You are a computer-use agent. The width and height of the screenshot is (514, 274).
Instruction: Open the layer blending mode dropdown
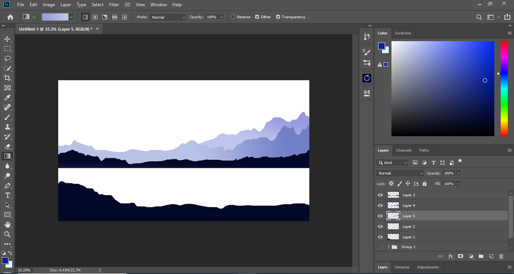[x=400, y=173]
